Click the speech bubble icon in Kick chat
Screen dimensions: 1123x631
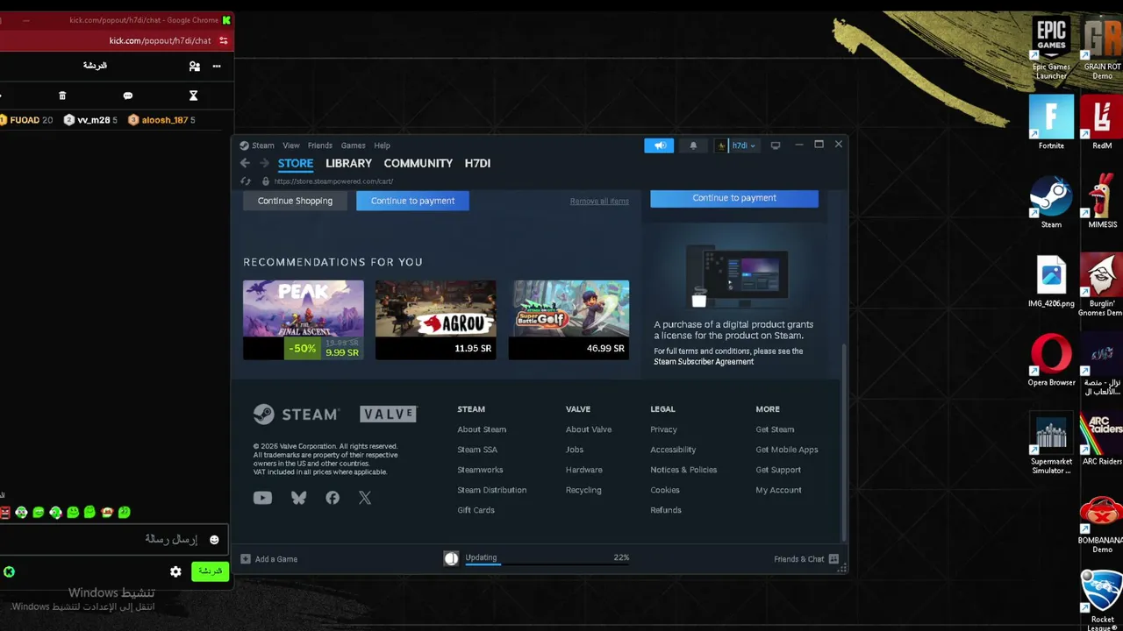coord(128,96)
